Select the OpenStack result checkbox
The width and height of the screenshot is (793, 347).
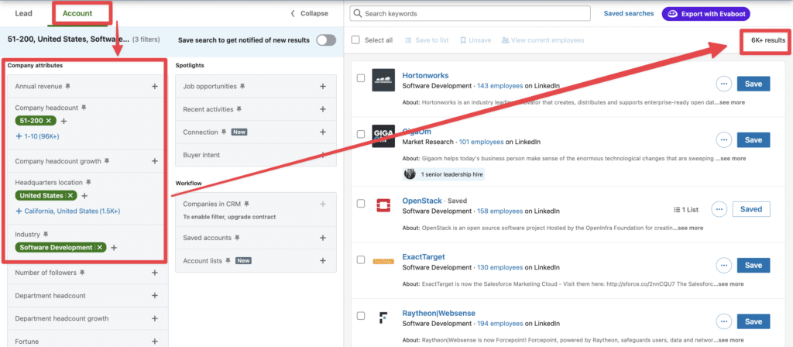coord(361,204)
